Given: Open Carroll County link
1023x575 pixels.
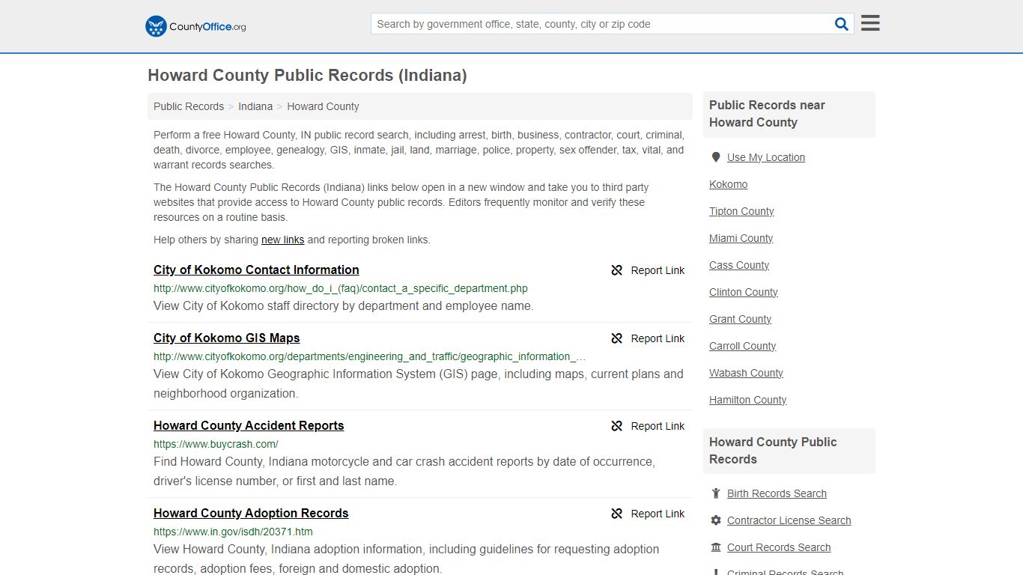Looking at the screenshot, I should coord(742,346).
